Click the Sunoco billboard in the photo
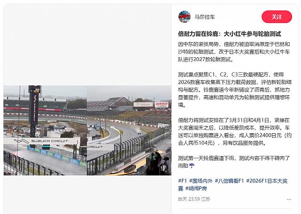 162,105
